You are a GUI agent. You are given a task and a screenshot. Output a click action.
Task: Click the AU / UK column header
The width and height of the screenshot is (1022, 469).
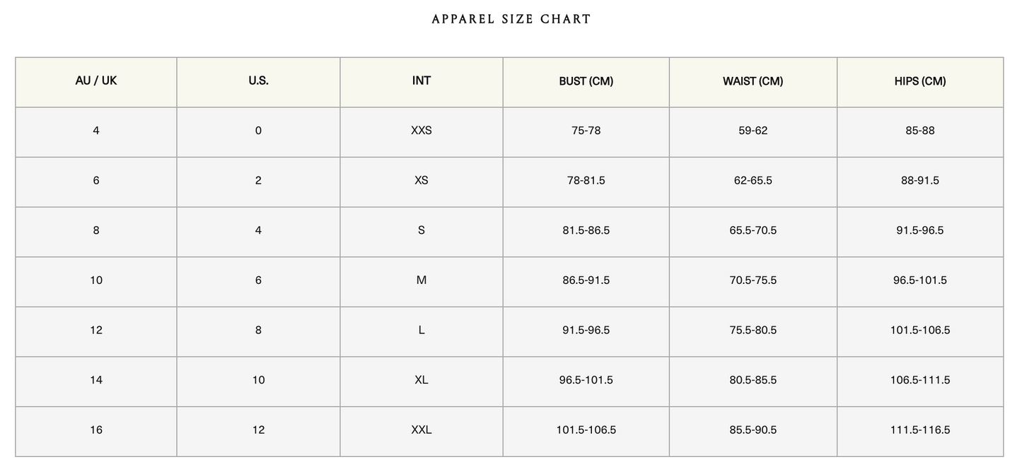point(96,81)
